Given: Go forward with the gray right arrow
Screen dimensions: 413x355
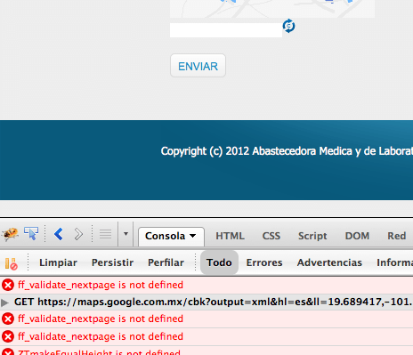Looking at the screenshot, I should 78,234.
